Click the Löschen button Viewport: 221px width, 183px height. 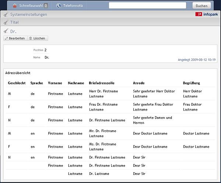click(38, 38)
